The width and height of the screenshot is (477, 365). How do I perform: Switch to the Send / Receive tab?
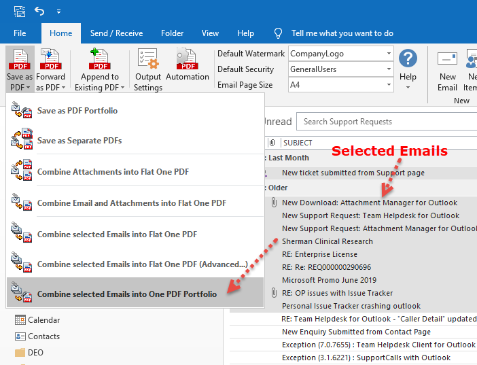tap(116, 33)
